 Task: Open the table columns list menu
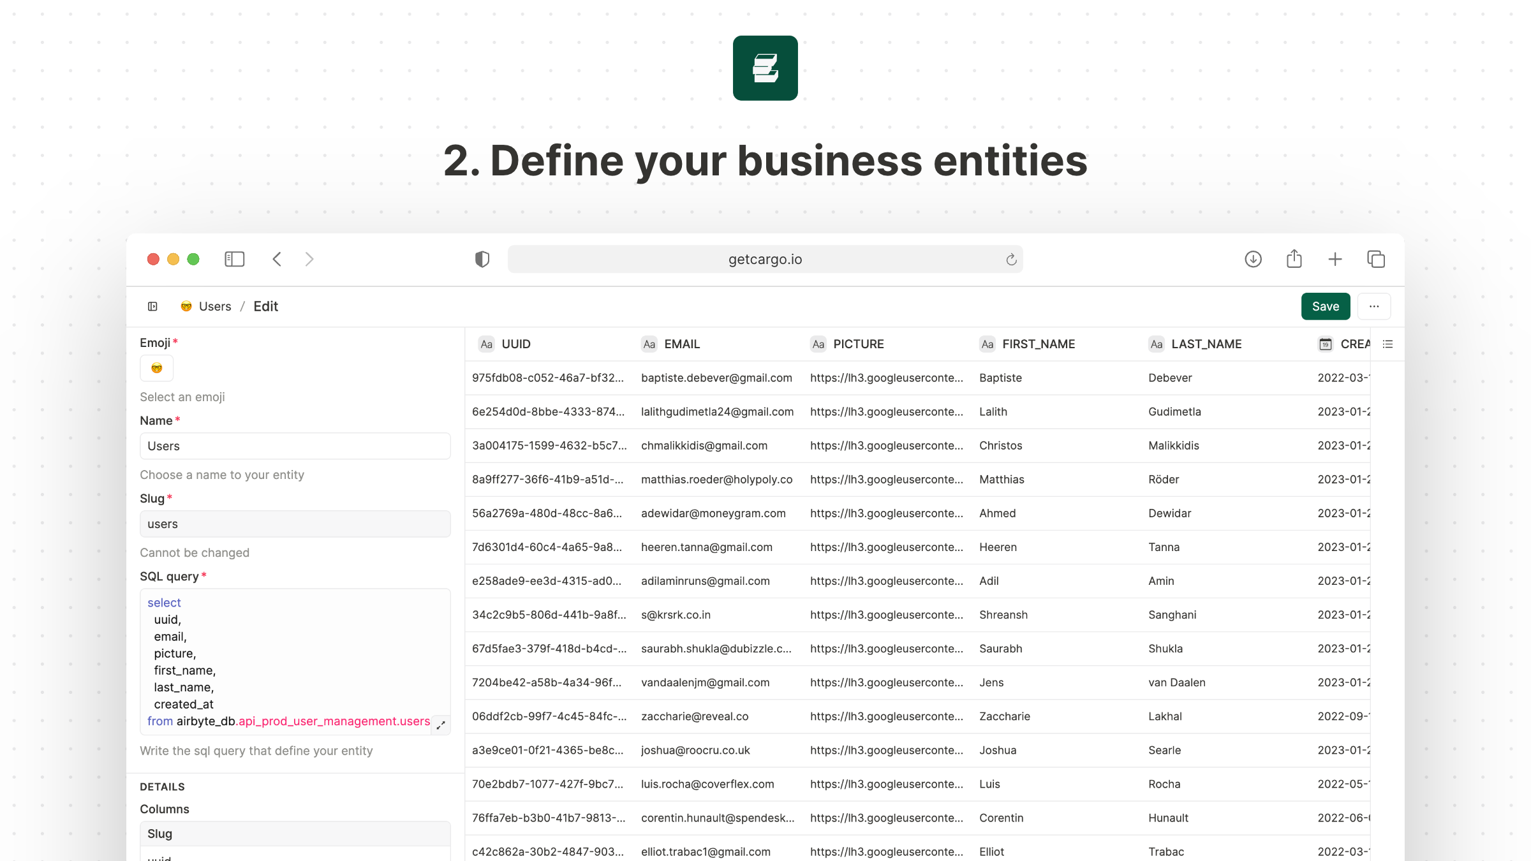click(x=1387, y=344)
